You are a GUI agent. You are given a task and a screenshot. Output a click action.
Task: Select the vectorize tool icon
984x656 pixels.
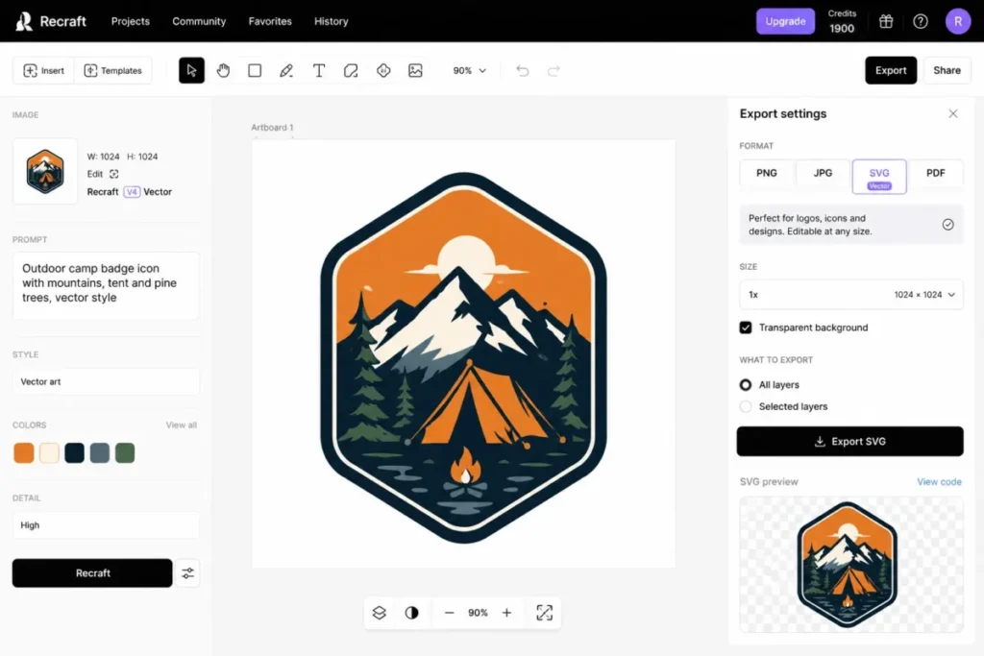click(x=383, y=70)
